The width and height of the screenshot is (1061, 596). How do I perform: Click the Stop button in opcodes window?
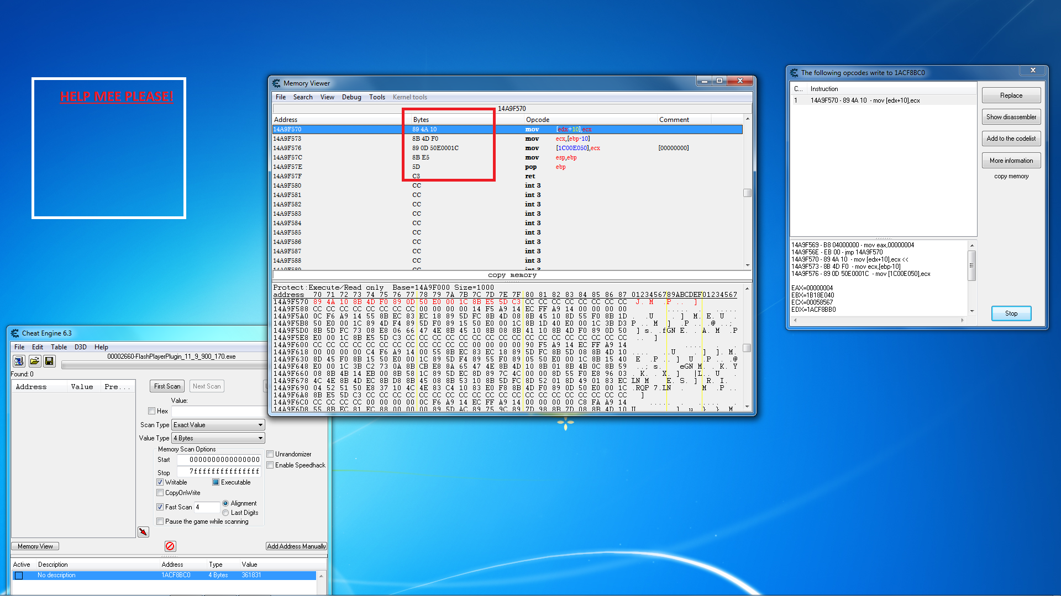[1011, 313]
